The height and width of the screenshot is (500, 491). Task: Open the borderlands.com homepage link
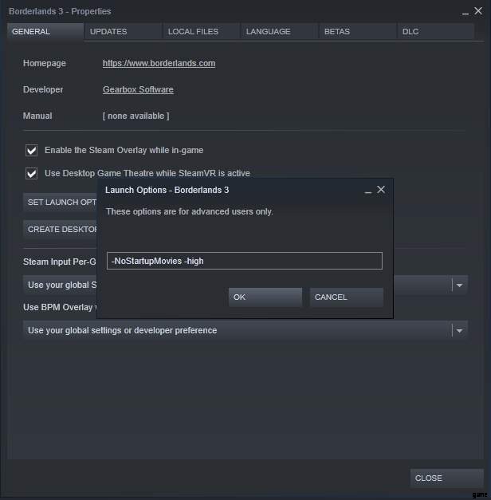pos(159,63)
